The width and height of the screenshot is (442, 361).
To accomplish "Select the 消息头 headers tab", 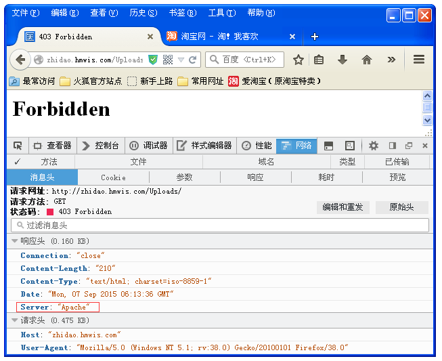I will 42,177.
